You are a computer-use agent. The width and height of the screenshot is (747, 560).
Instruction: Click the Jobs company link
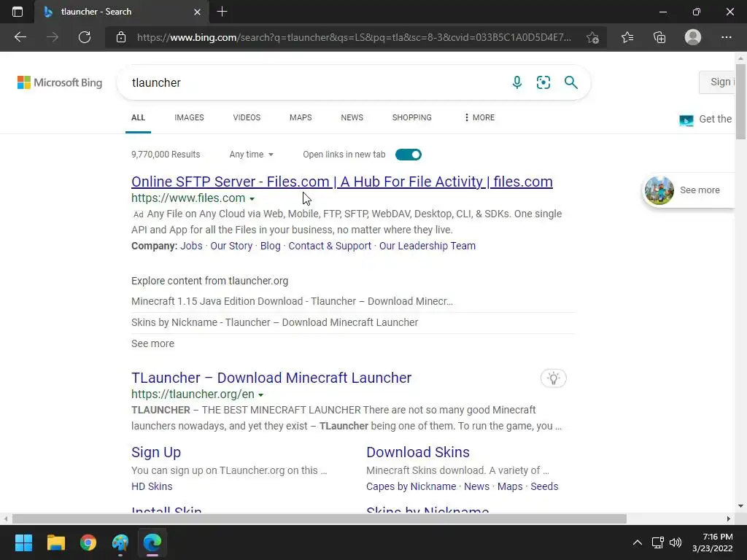pyautogui.click(x=191, y=246)
